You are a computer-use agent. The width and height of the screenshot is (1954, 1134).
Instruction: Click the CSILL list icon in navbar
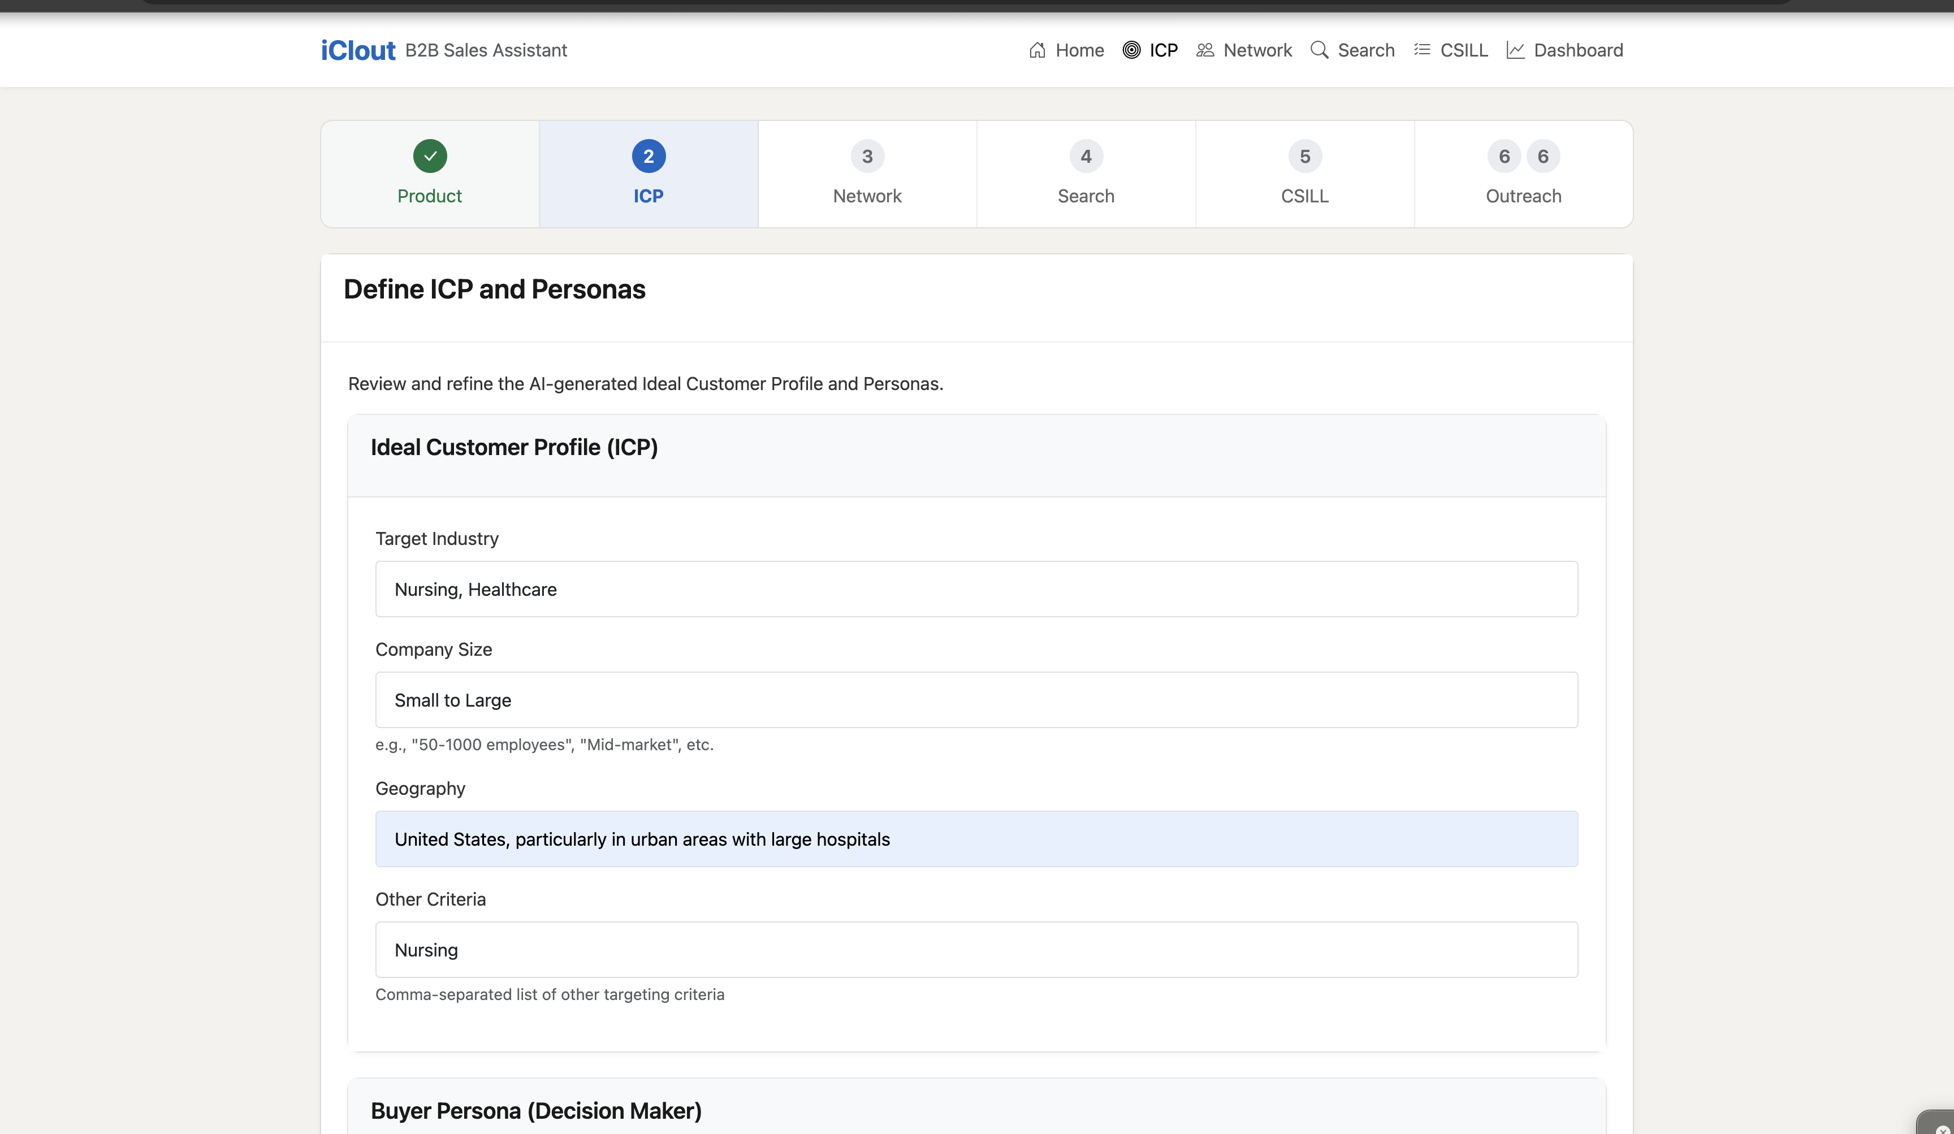[1421, 50]
